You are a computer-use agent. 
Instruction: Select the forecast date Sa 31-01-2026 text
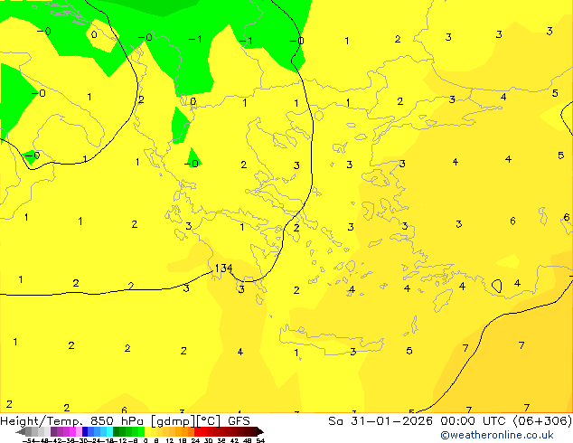coord(380,421)
